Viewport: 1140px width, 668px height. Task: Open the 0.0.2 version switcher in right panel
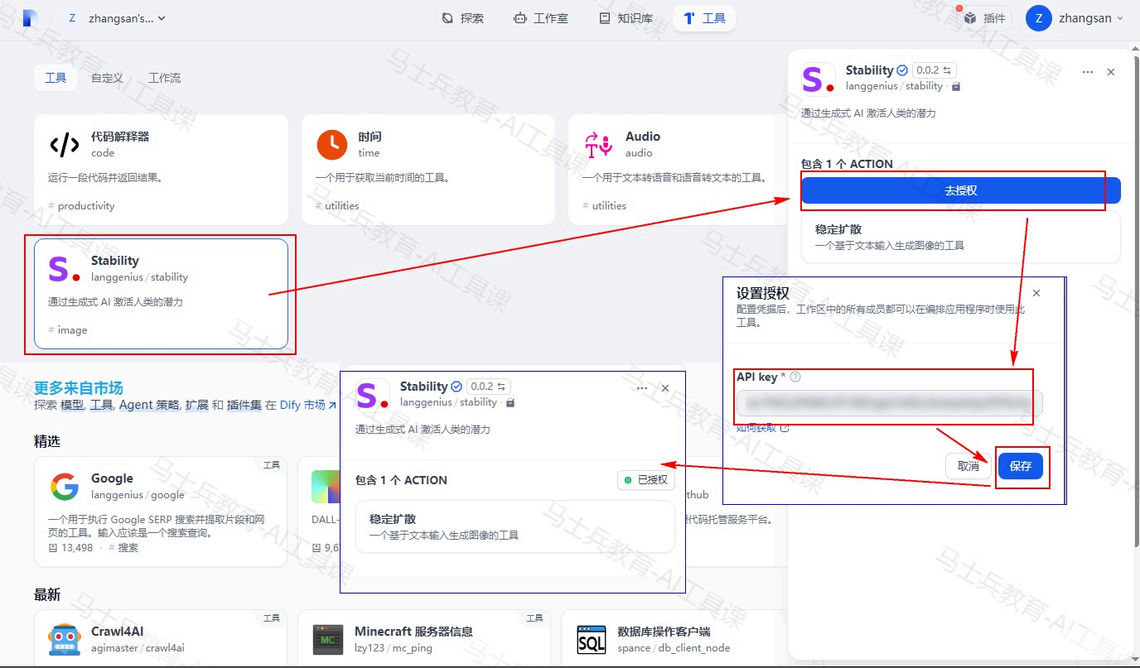coord(935,70)
